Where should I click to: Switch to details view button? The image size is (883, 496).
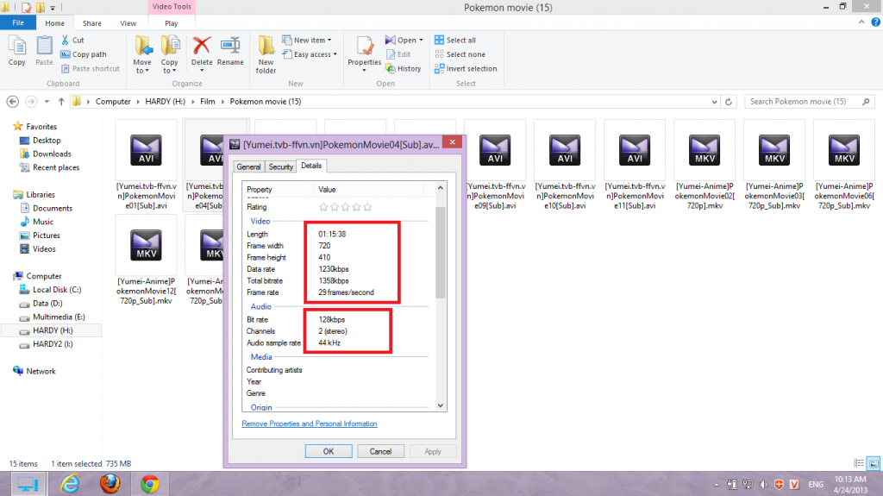coord(859,463)
